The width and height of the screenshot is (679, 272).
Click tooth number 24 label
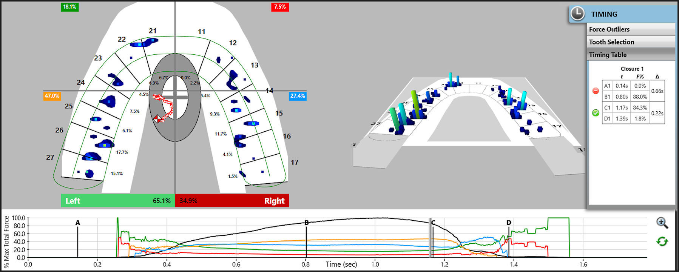[x=81, y=82]
